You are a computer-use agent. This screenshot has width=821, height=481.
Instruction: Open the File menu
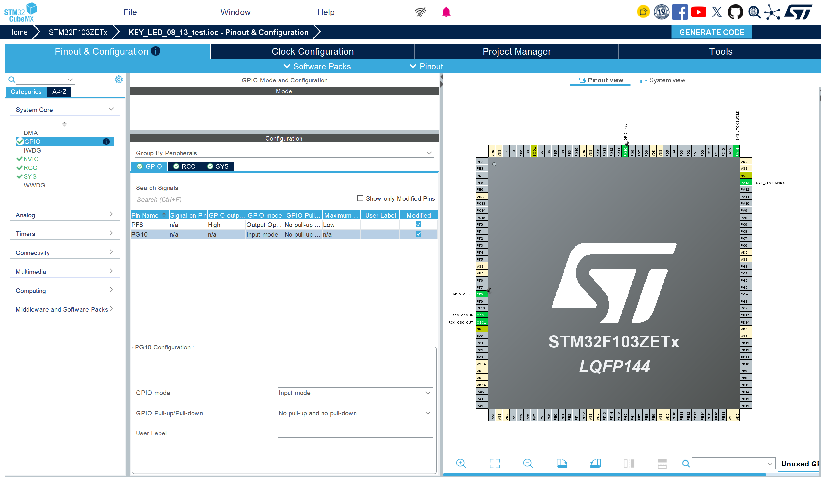[x=130, y=12]
